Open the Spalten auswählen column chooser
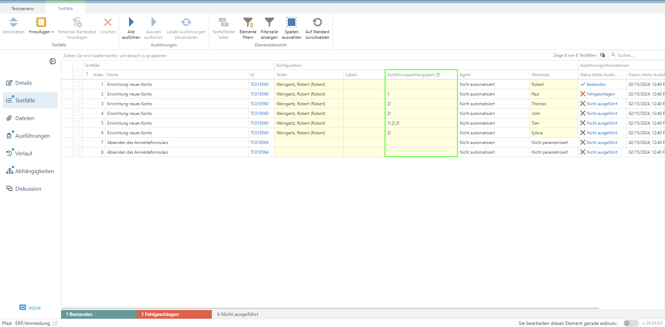This screenshot has width=665, height=327. tap(291, 22)
